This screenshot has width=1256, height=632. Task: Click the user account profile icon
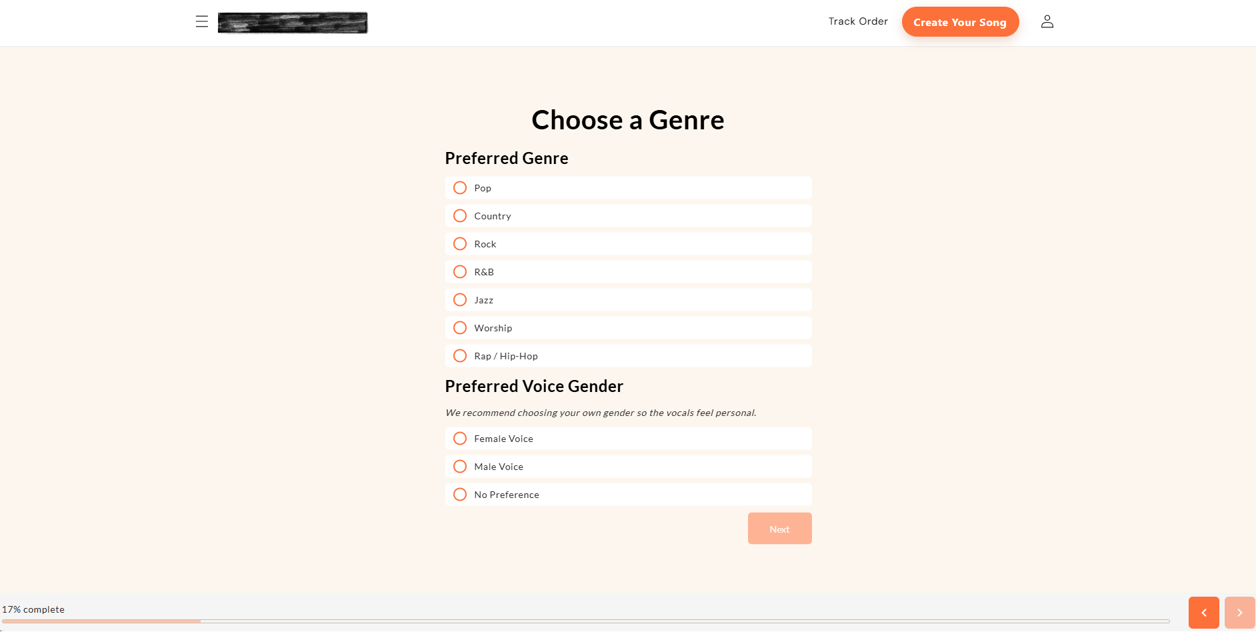[x=1047, y=22]
